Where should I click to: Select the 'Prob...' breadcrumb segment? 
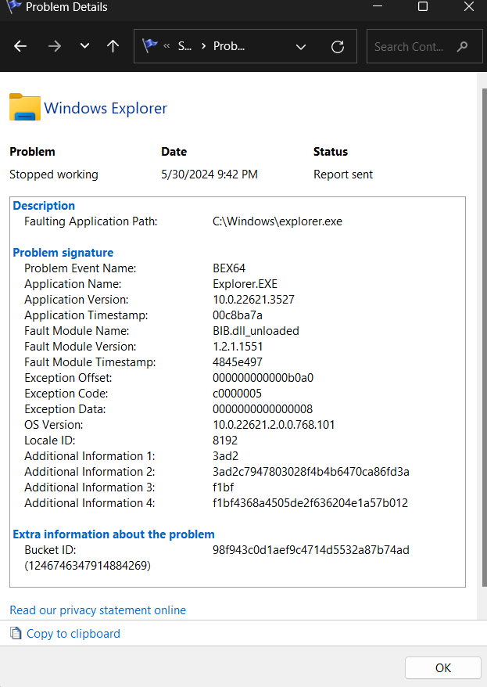pos(229,46)
